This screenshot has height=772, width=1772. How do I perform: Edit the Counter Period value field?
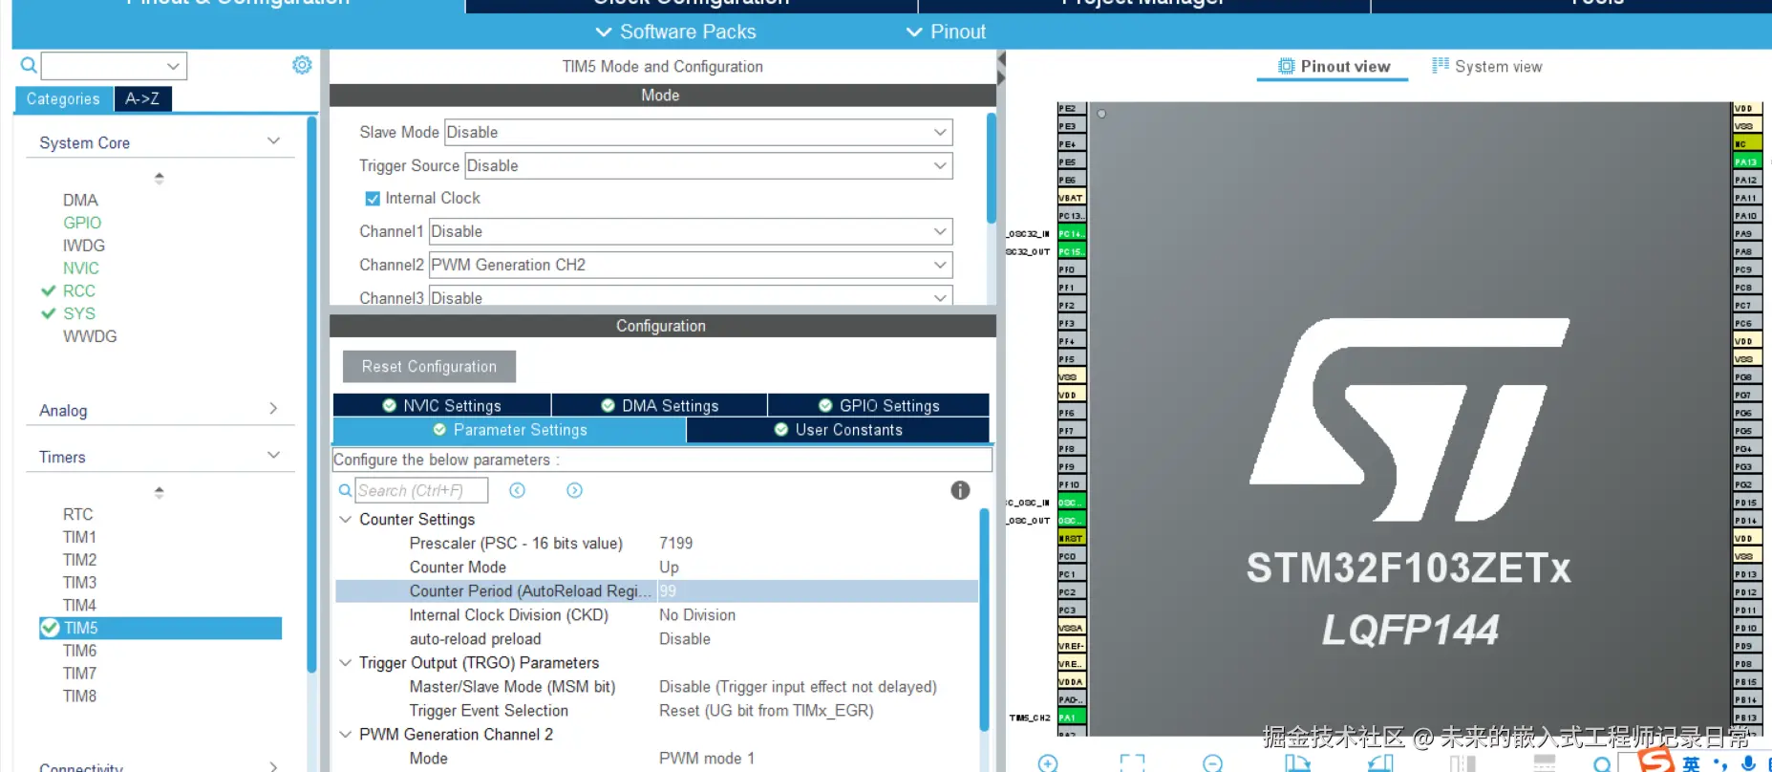click(817, 590)
